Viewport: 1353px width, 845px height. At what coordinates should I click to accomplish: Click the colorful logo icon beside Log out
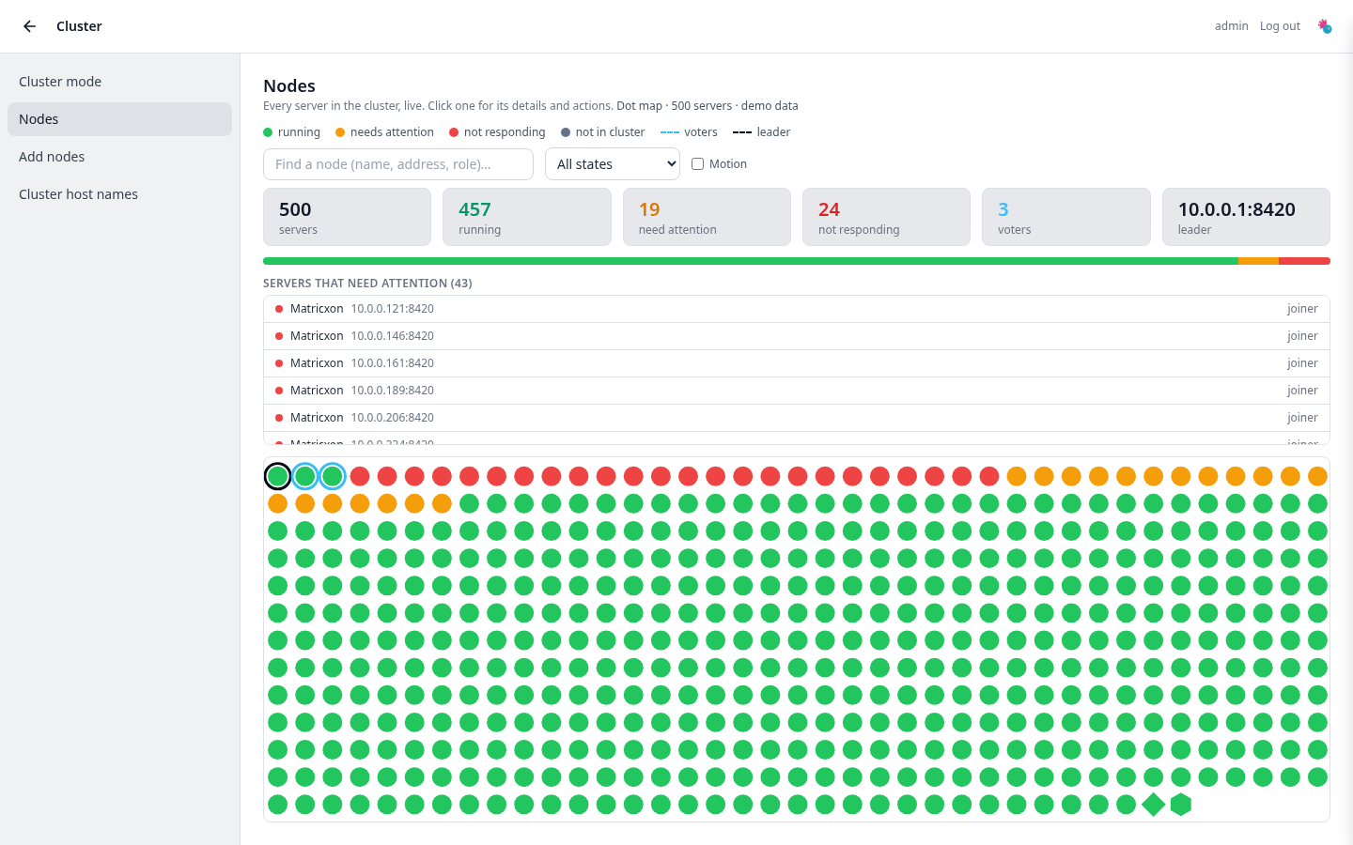(x=1325, y=26)
